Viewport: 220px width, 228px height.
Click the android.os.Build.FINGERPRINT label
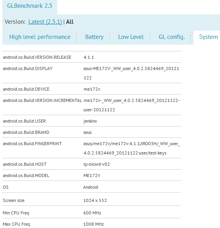click(32, 144)
